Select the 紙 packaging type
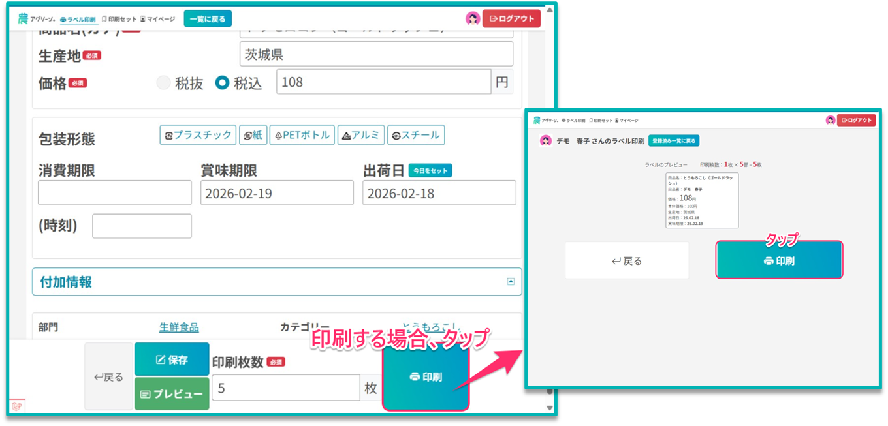Viewport: 888px width, 426px height. 253,135
